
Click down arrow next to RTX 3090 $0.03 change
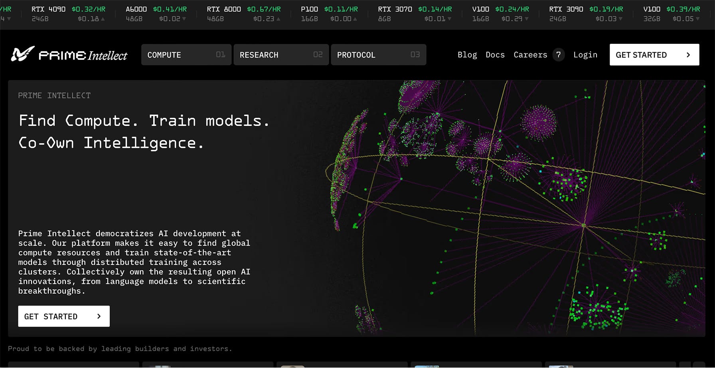click(620, 19)
